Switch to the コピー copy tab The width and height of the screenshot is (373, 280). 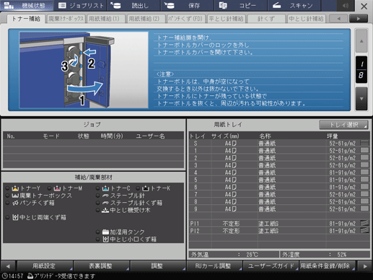point(241,6)
